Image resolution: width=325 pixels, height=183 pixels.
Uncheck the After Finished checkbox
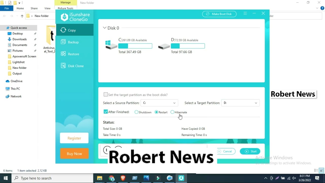click(106, 112)
